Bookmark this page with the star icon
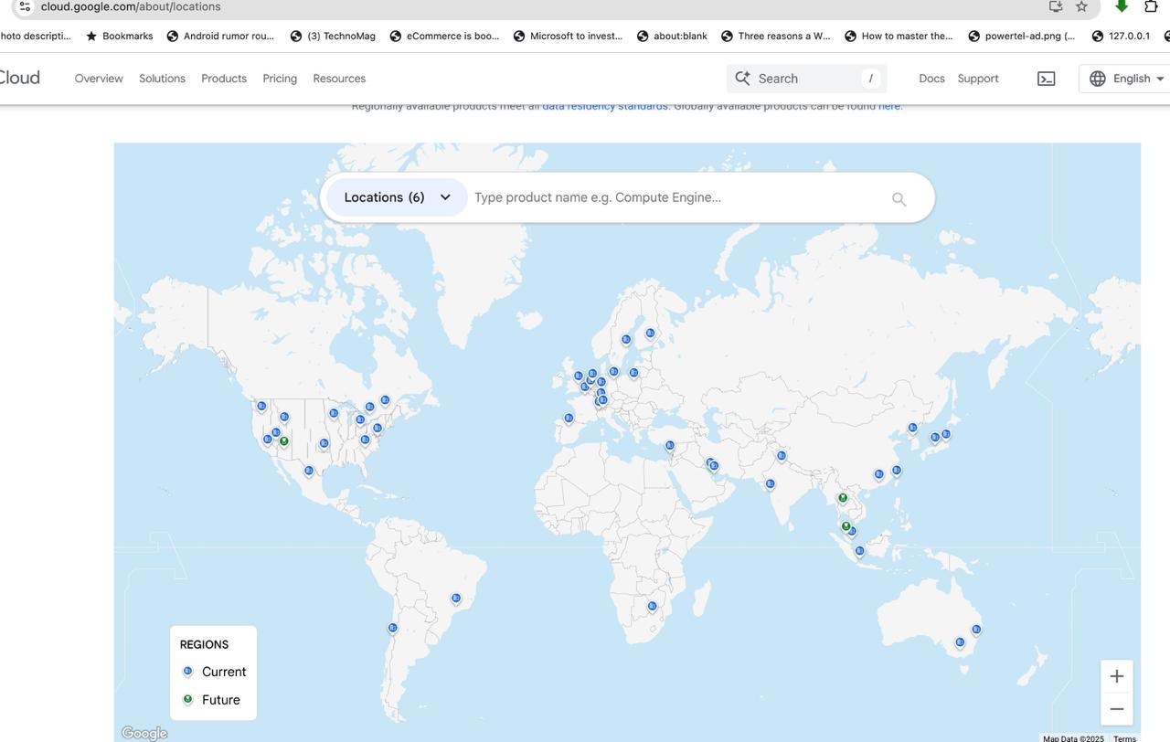This screenshot has height=742, width=1170. tap(1081, 6)
